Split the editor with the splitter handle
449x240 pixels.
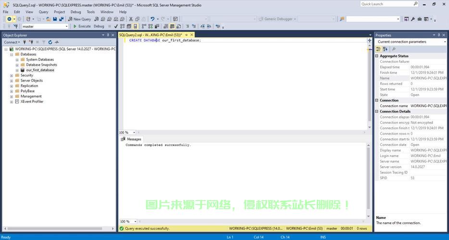pos(369,40)
